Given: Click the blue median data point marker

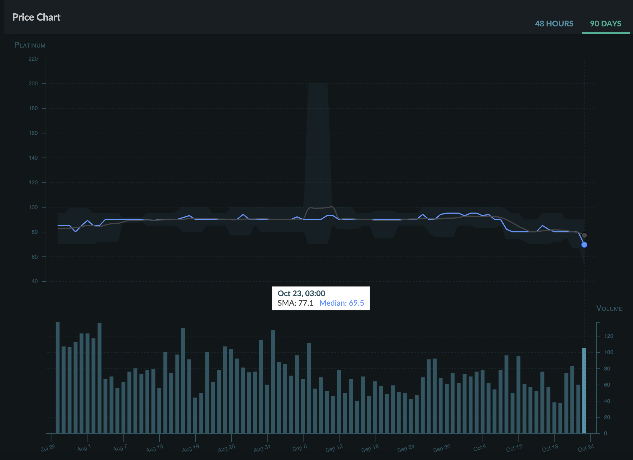Looking at the screenshot, I should pos(584,245).
